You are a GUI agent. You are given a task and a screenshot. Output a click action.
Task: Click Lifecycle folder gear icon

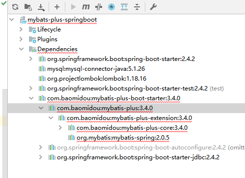click(32, 30)
